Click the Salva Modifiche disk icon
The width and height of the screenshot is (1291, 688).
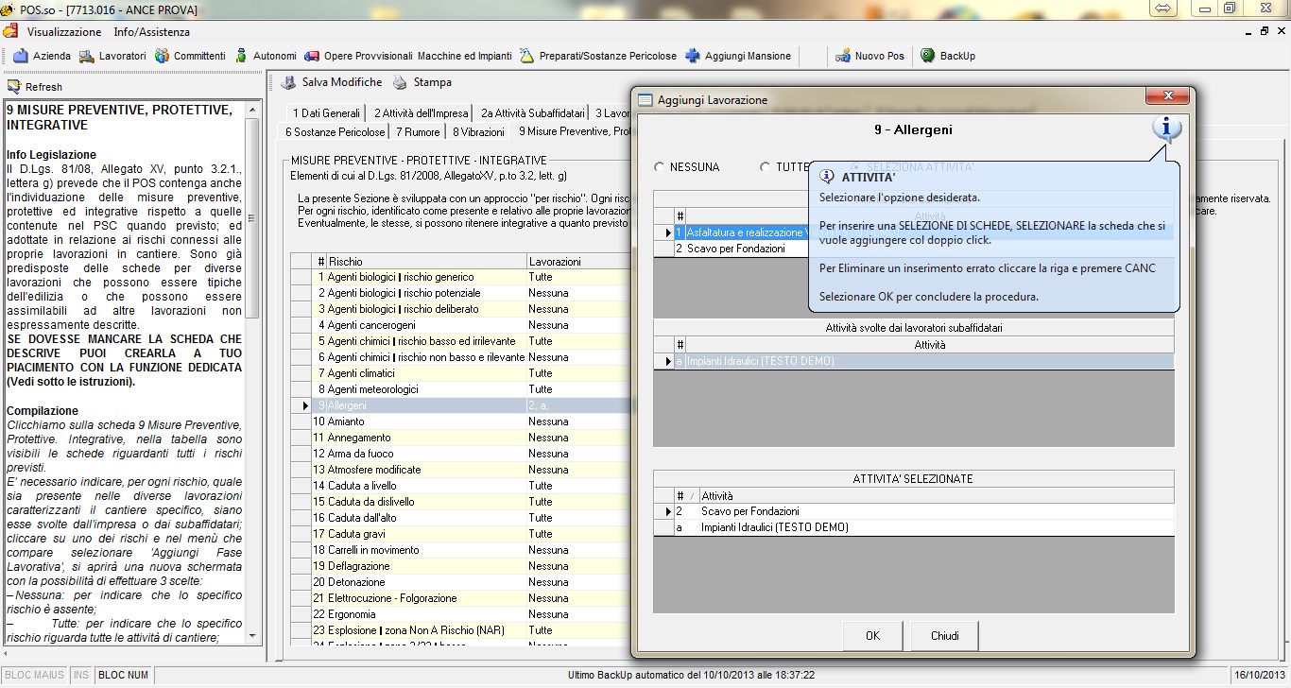(290, 83)
